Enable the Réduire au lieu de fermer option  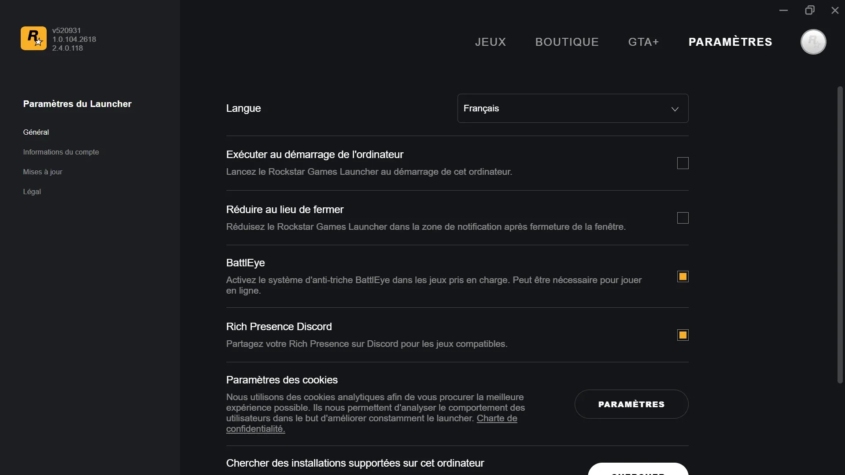click(683, 218)
